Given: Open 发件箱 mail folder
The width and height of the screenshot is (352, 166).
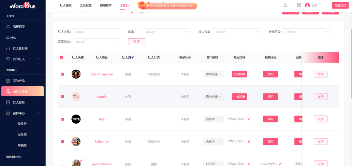Looking at the screenshot, I should pos(22,135).
